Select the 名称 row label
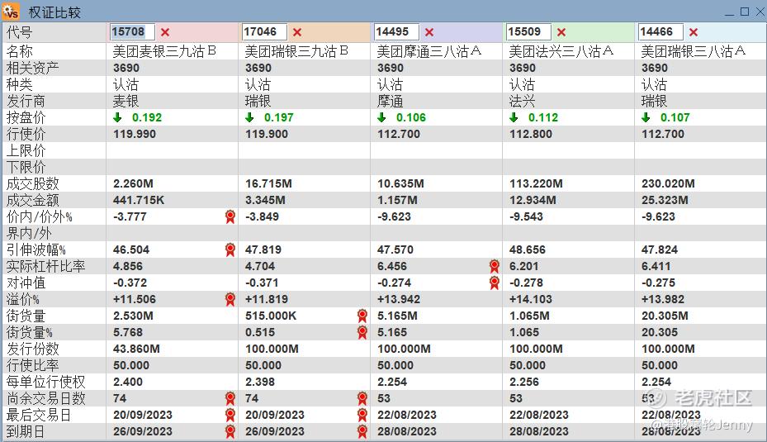This screenshot has height=442, width=767. click(20, 51)
